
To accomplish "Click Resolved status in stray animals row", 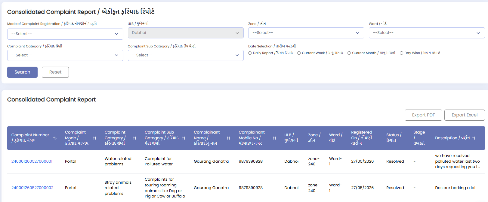I will [x=395, y=188].
